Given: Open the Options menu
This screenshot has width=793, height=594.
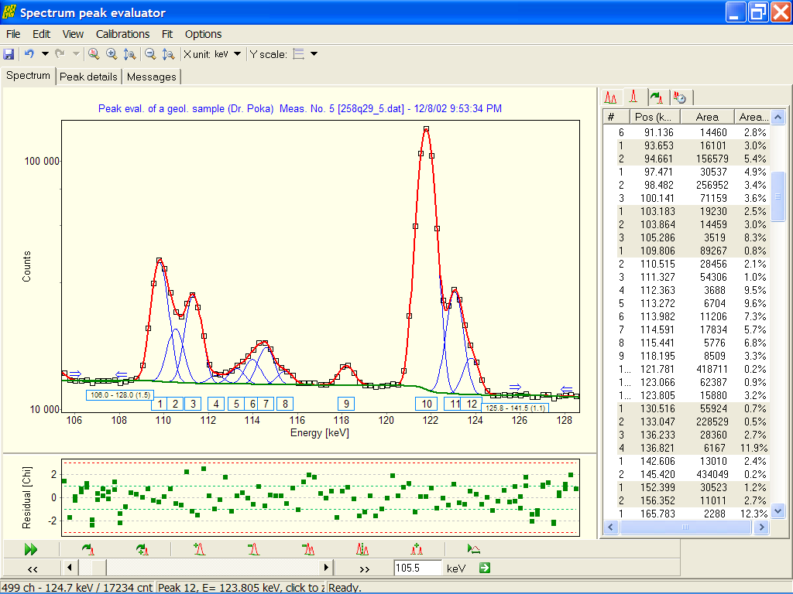Looking at the screenshot, I should [x=204, y=34].
